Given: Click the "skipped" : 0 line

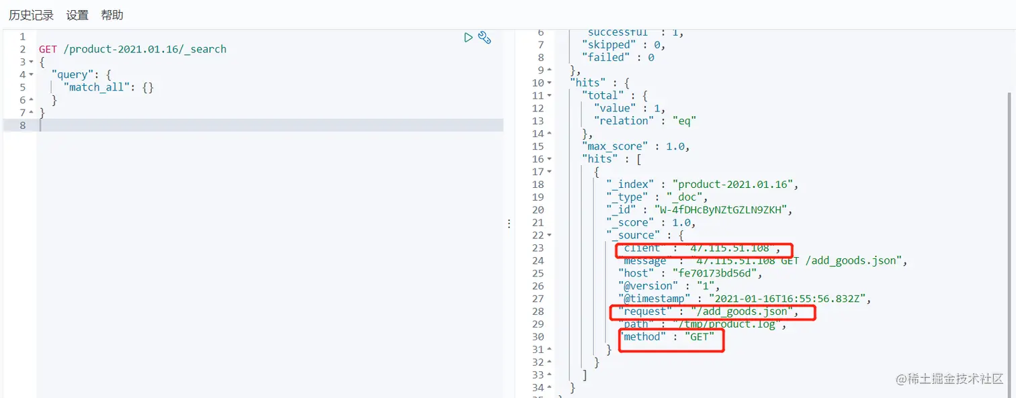Looking at the screenshot, I should pos(623,44).
